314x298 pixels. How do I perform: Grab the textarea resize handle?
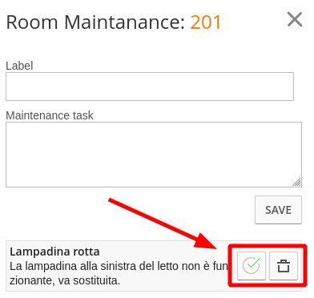tap(297, 183)
